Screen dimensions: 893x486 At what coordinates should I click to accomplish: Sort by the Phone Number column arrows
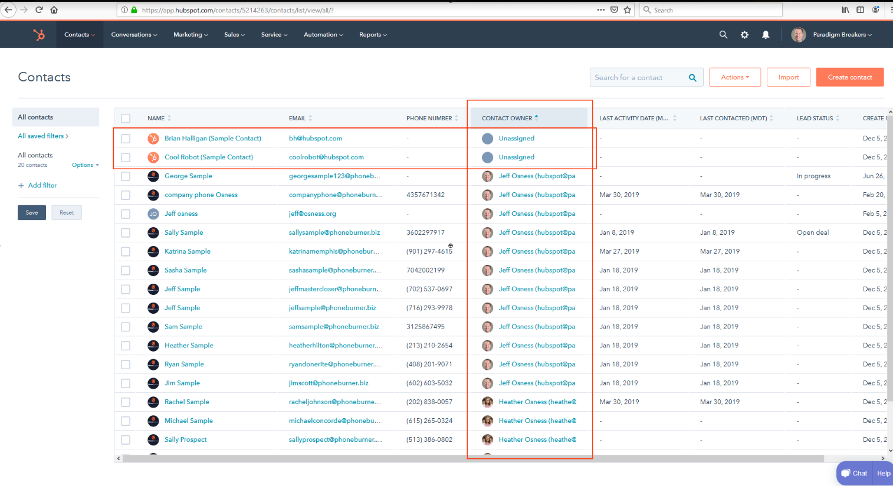click(x=456, y=119)
